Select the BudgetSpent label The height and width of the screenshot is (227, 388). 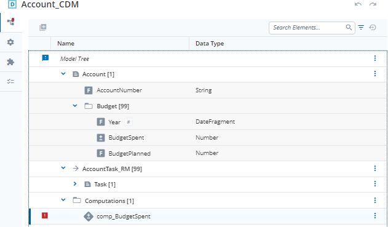coord(126,138)
